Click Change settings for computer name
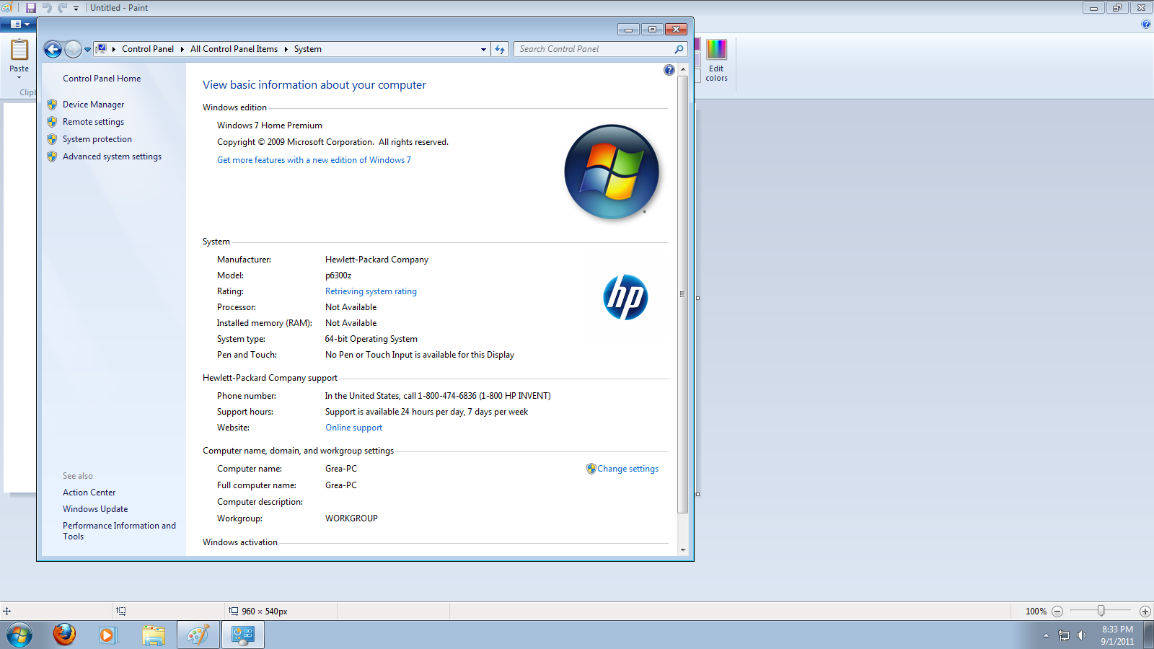Image resolution: width=1154 pixels, height=649 pixels. pos(627,469)
